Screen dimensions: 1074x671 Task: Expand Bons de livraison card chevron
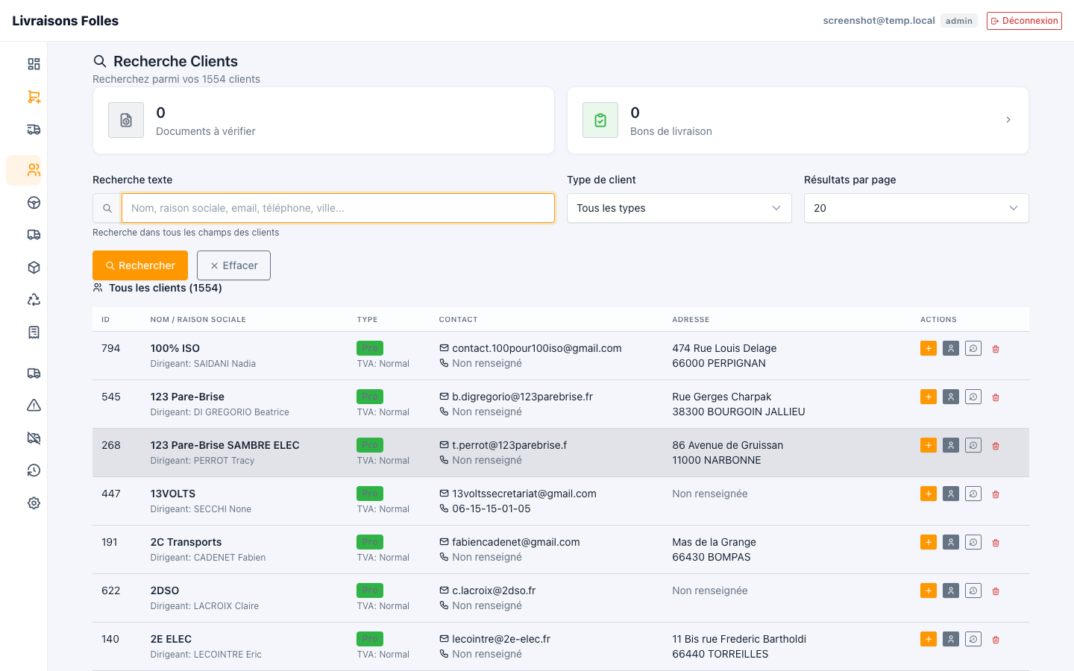1008,120
